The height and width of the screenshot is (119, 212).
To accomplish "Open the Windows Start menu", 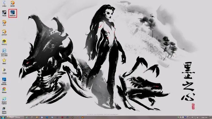I will (x=3, y=117).
